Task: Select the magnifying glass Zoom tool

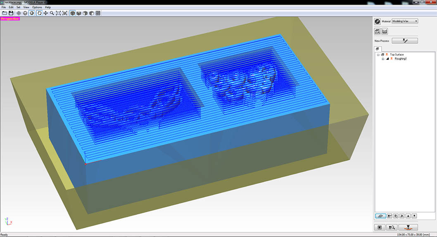Action: [x=52, y=13]
